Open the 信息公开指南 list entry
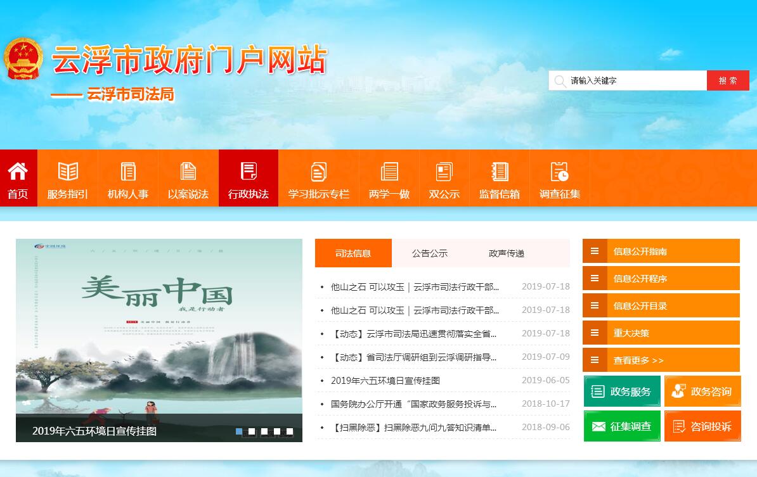 point(661,251)
